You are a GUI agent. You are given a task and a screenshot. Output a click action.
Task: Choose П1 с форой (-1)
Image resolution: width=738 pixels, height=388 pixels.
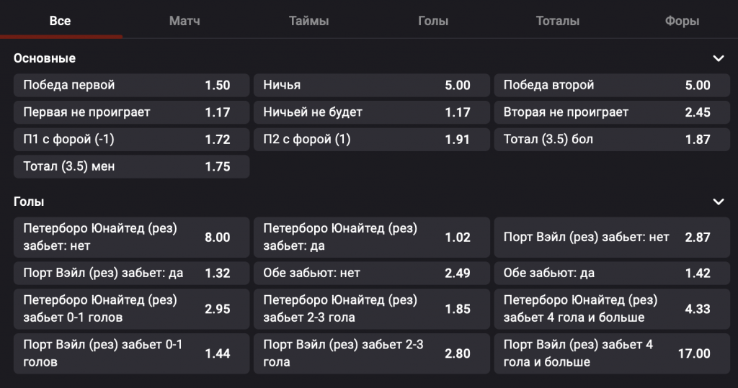pyautogui.click(x=131, y=140)
